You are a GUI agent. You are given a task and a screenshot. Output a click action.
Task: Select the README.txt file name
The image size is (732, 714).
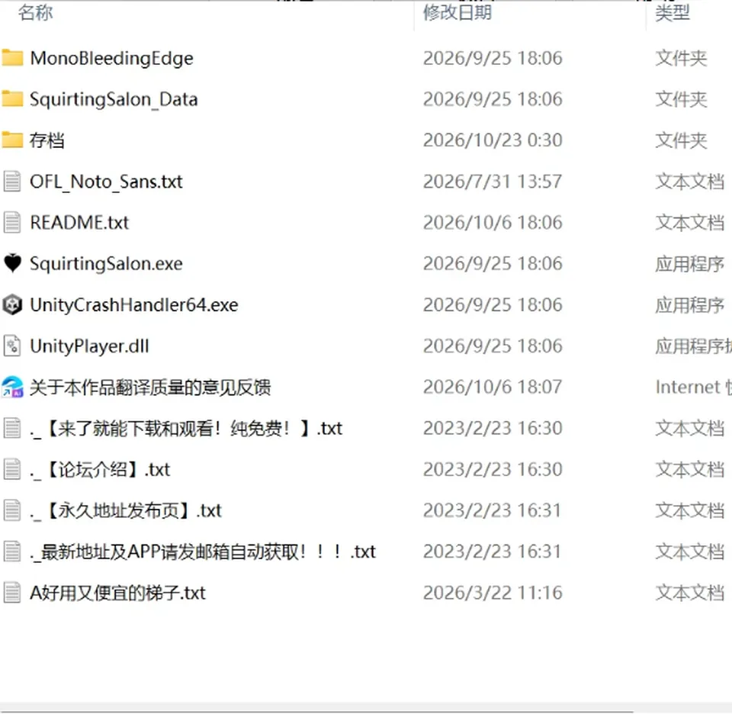79,223
